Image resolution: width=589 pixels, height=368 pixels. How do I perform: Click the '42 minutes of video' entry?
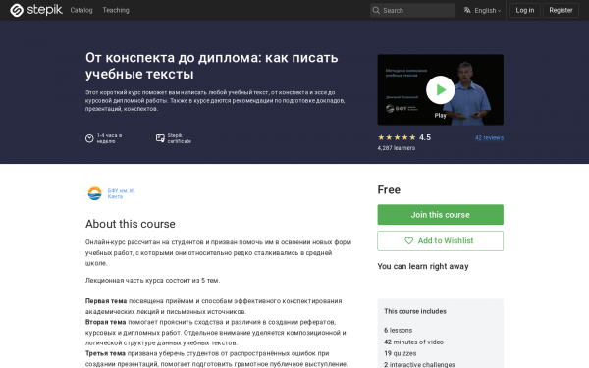point(413,342)
